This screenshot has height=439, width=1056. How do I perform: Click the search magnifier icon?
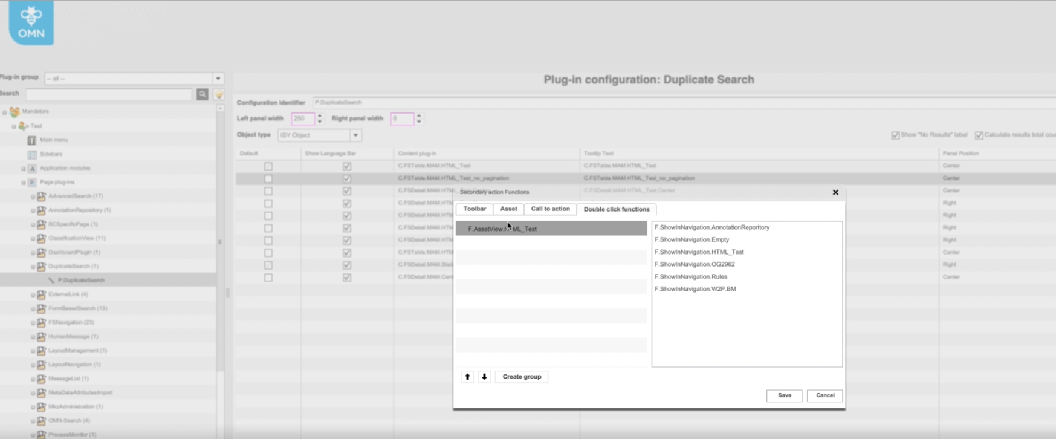[202, 94]
